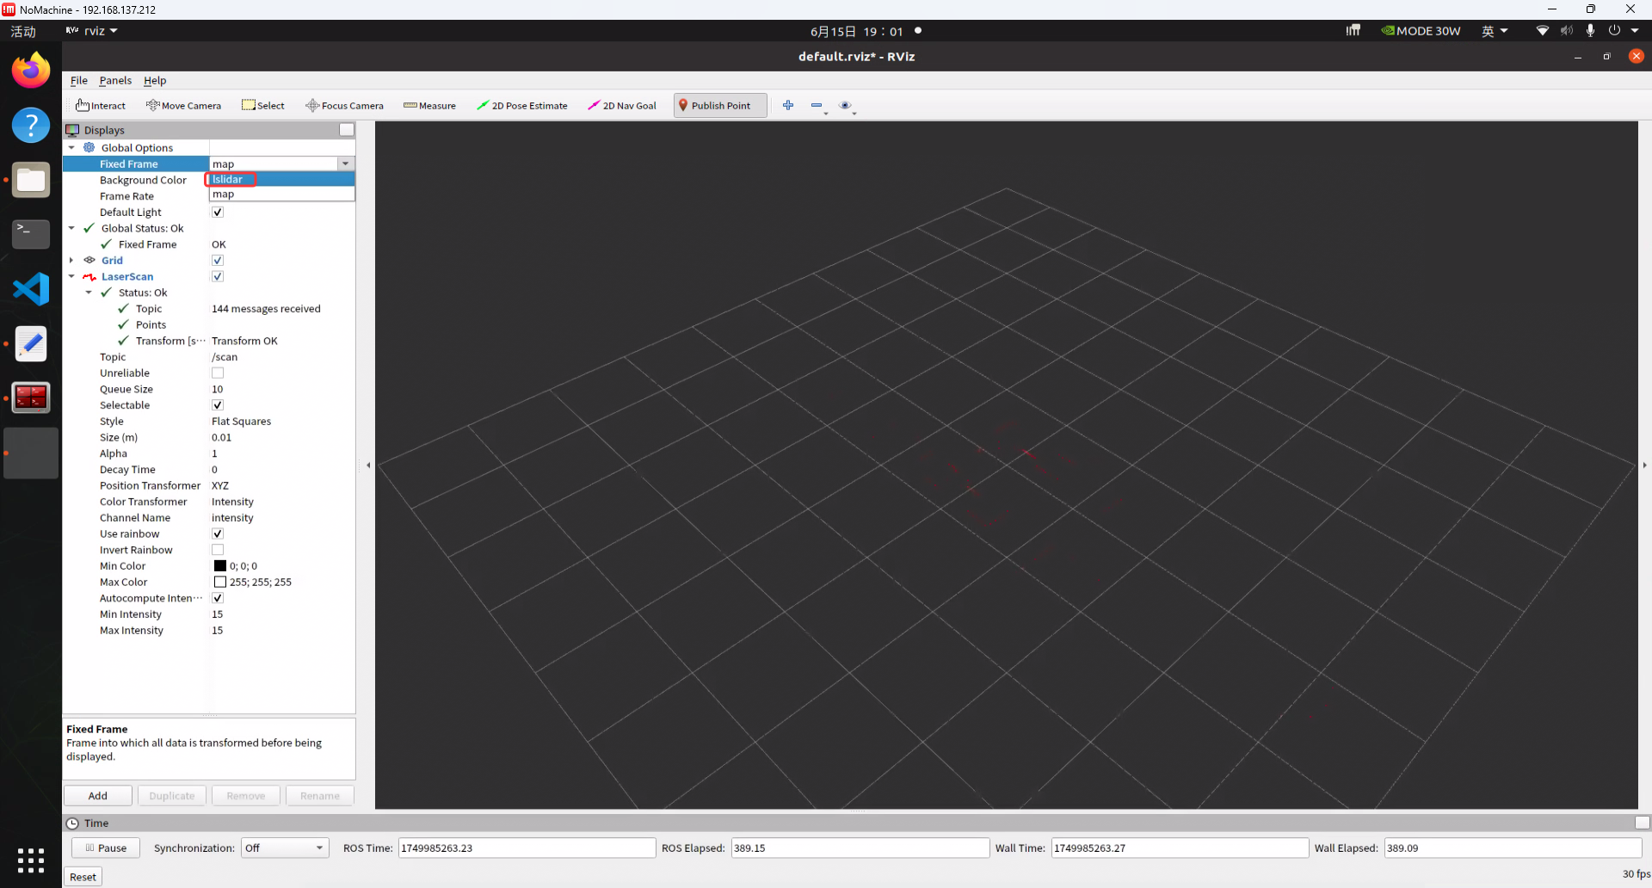Screen dimensions: 1652x888
Task: Open the Help menu
Action: coord(154,80)
